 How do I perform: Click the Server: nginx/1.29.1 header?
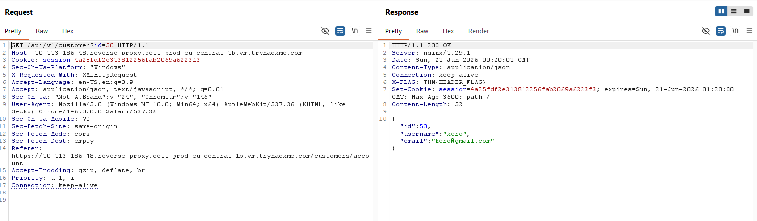[431, 53]
